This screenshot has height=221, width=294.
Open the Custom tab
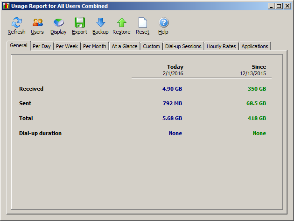click(x=151, y=46)
